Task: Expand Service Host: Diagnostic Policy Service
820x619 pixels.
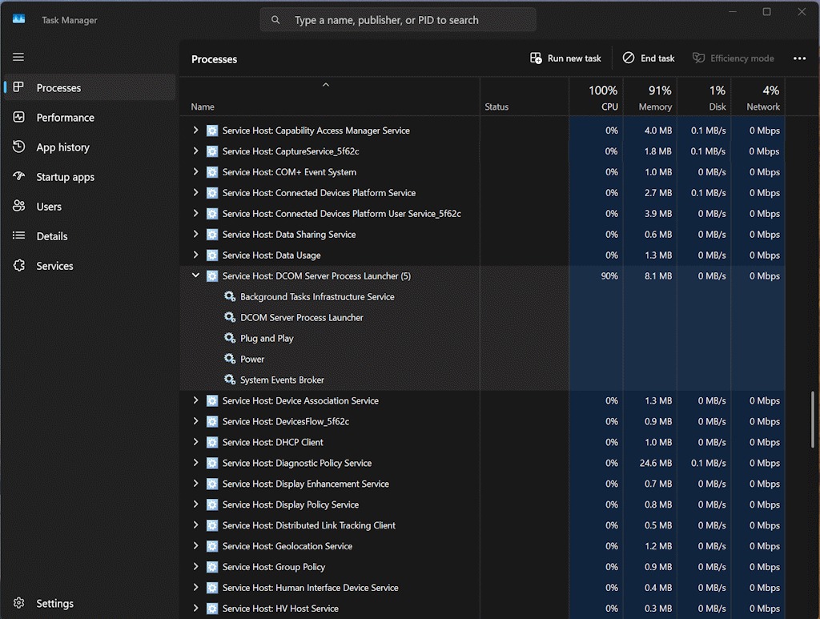Action: click(x=195, y=463)
